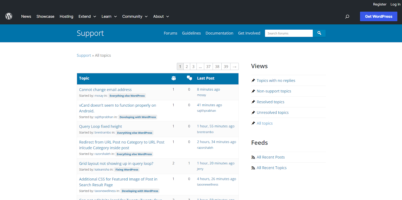Go to page 38 of topics
This screenshot has width=402, height=200.
tap(217, 66)
